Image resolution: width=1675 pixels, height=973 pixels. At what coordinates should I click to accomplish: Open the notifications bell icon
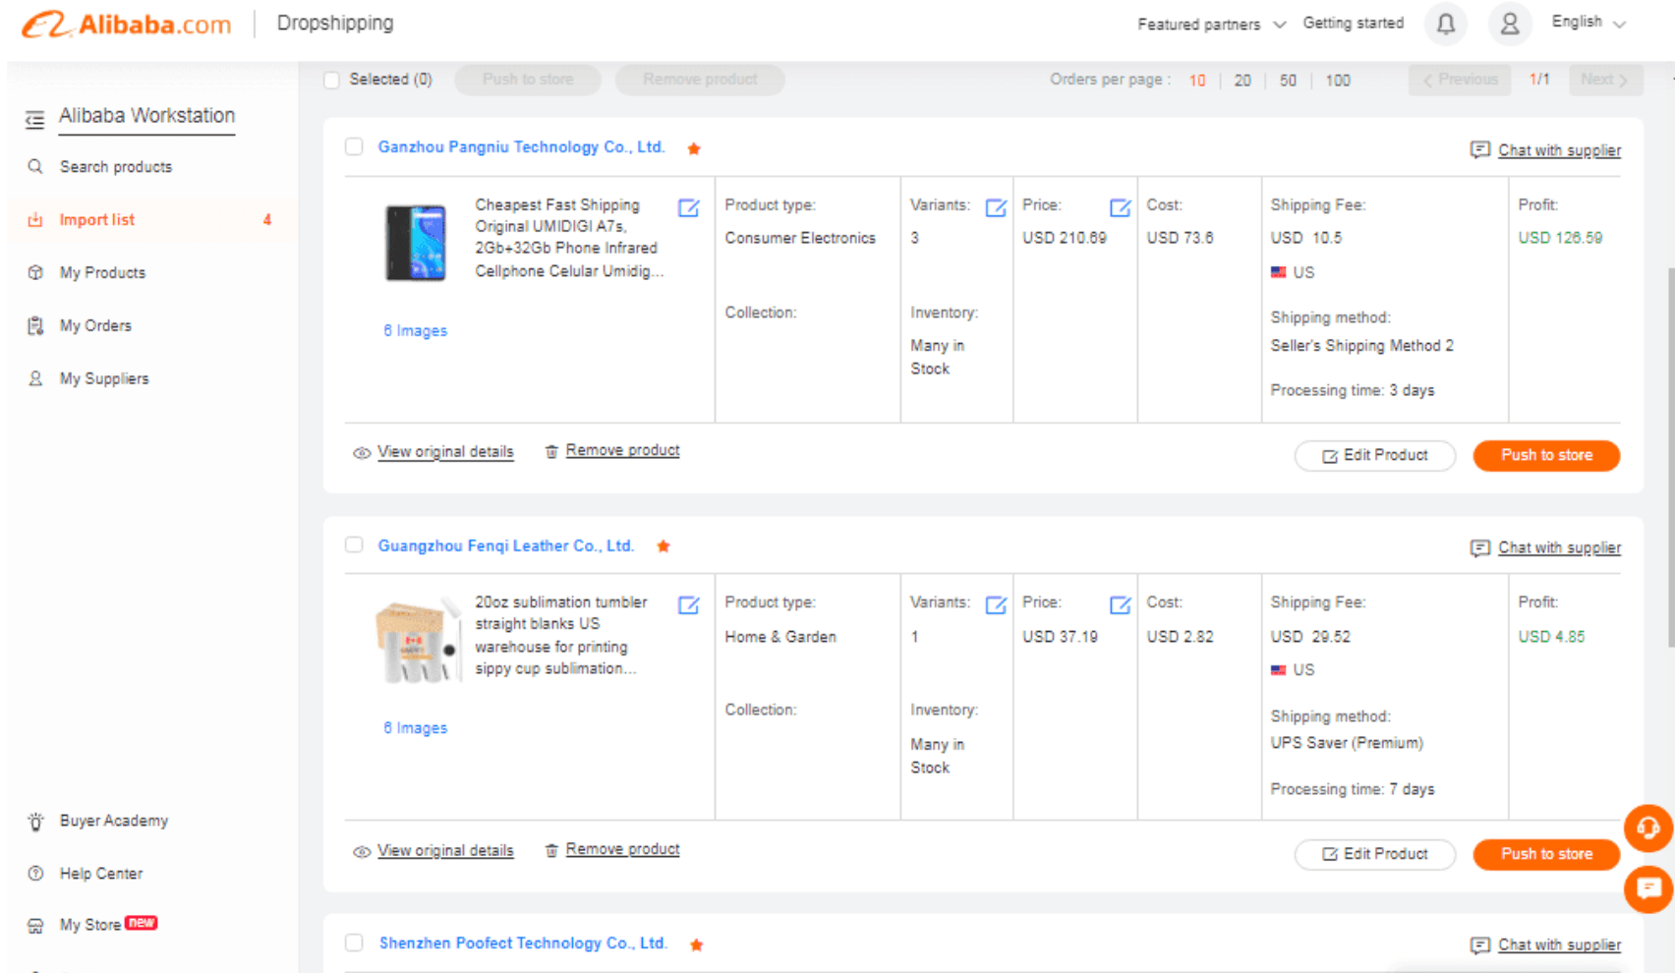pyautogui.click(x=1445, y=24)
